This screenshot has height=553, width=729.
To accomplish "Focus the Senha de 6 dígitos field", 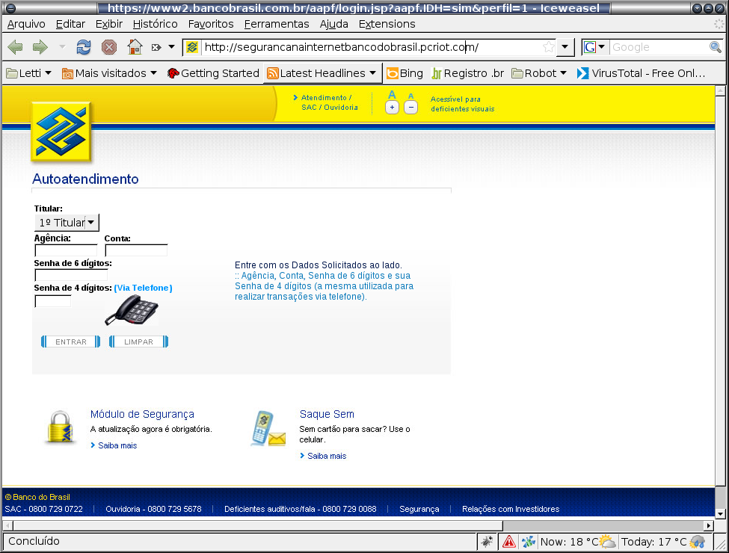I will coord(71,275).
